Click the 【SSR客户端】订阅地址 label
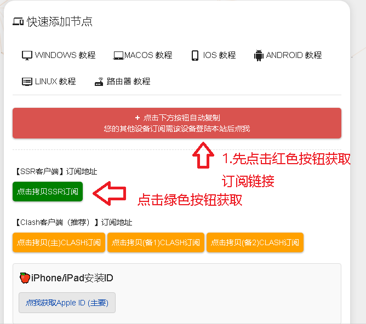This screenshot has width=366, height=324. tap(56, 171)
